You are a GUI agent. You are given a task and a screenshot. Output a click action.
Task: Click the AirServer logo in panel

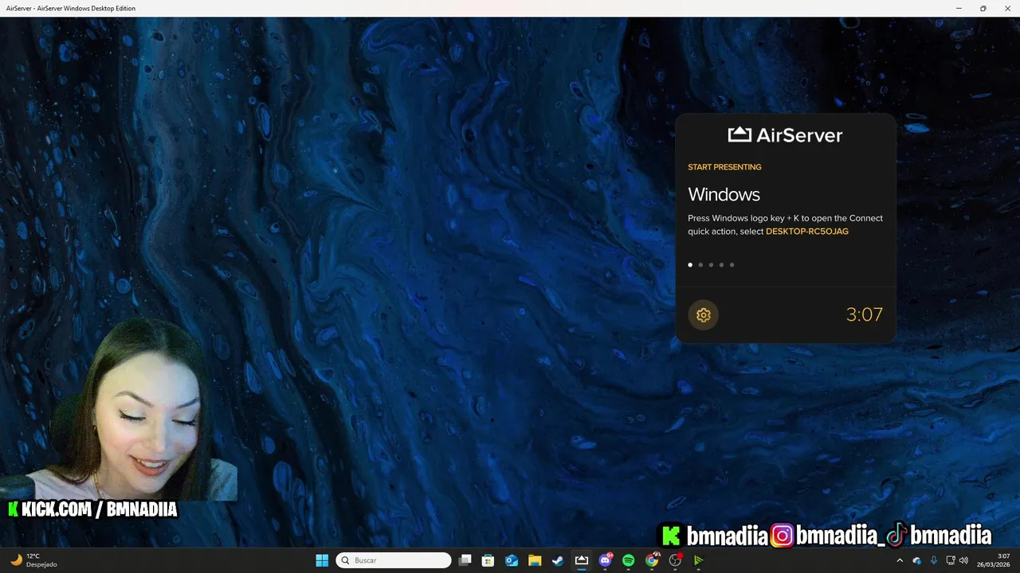coord(785,134)
